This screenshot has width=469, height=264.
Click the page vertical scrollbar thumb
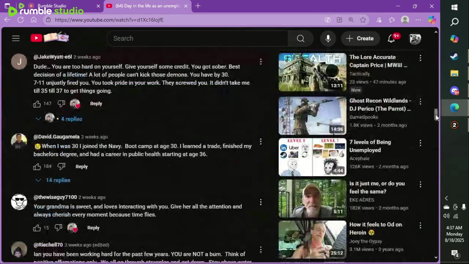pos(436,115)
